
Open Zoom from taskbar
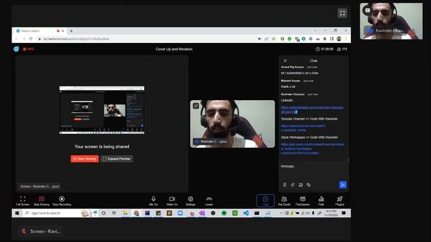point(180,213)
